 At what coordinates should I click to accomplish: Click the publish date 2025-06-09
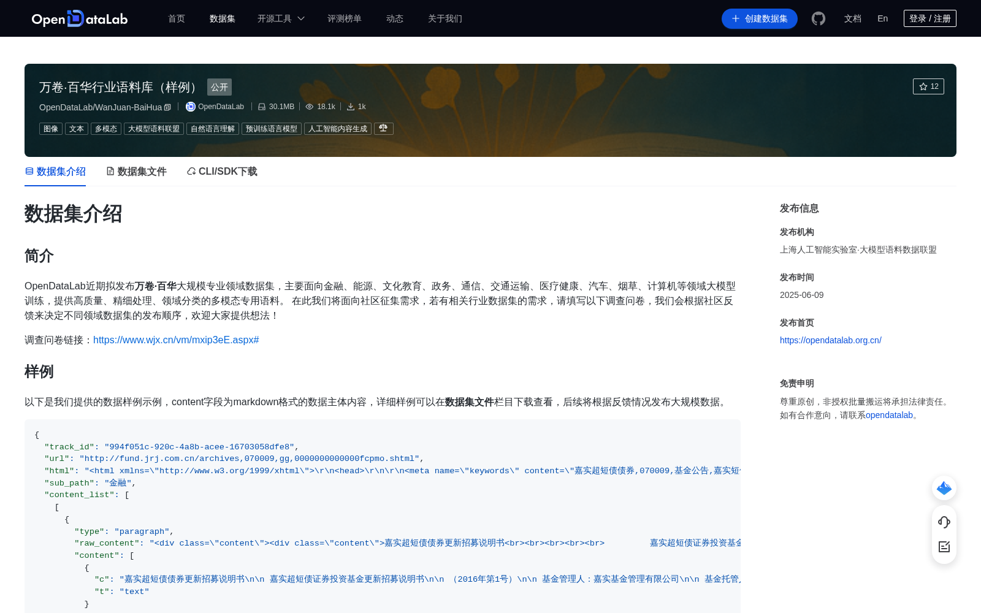[x=802, y=295]
